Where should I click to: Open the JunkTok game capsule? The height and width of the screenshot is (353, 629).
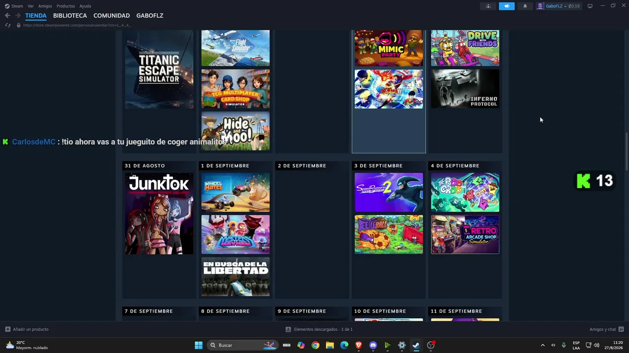(x=159, y=213)
